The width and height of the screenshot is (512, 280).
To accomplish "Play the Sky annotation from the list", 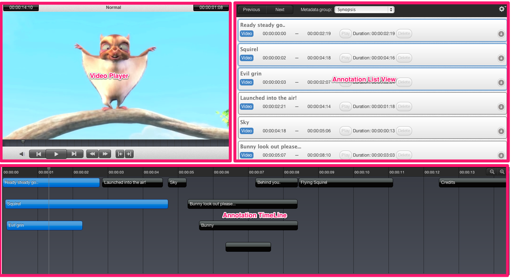I will (346, 131).
